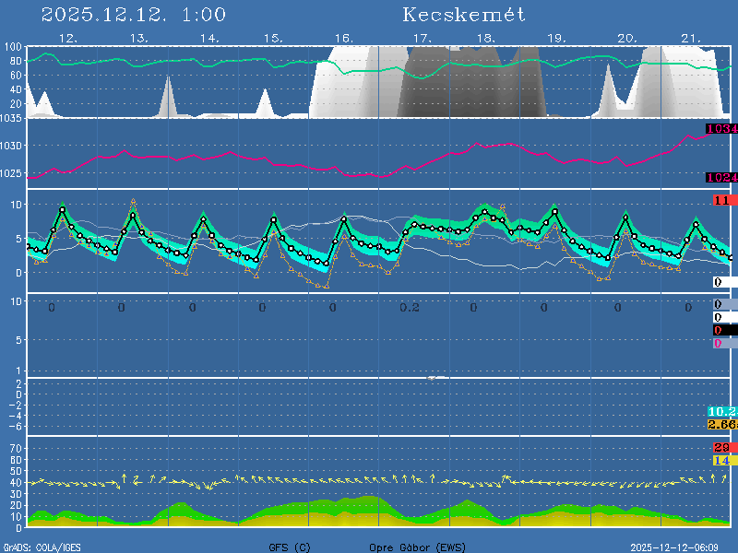The image size is (738, 553).
Task: Click the orange 2.66 value badge
Action: point(722,424)
